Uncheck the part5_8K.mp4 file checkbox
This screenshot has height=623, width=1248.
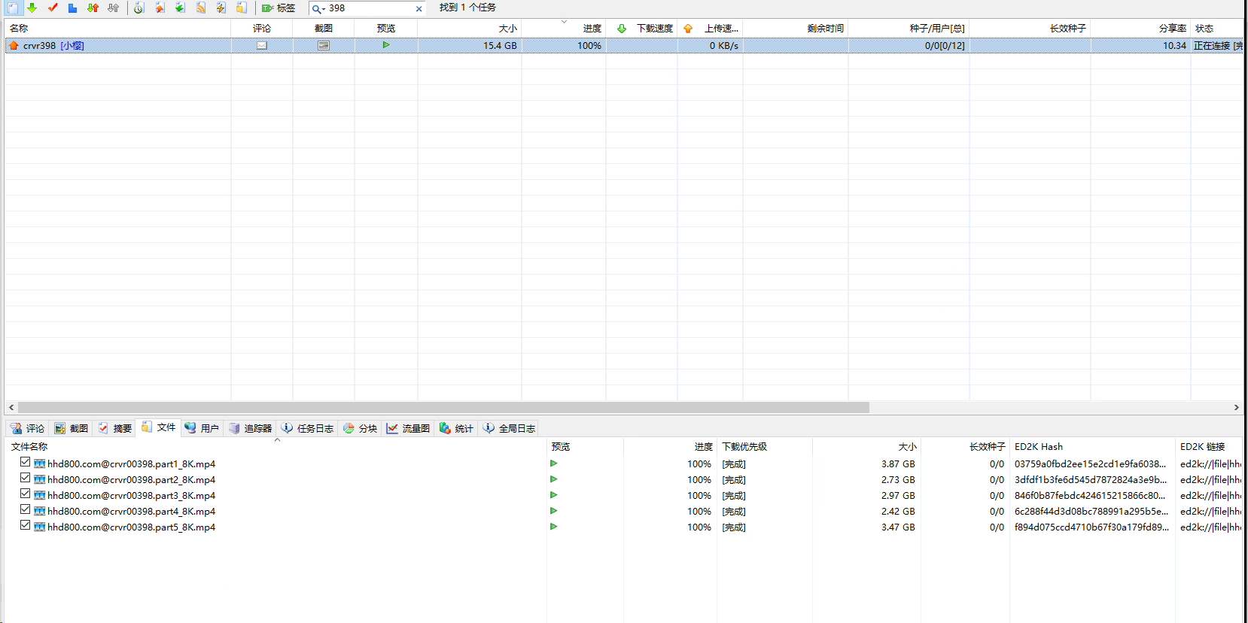pyautogui.click(x=26, y=525)
